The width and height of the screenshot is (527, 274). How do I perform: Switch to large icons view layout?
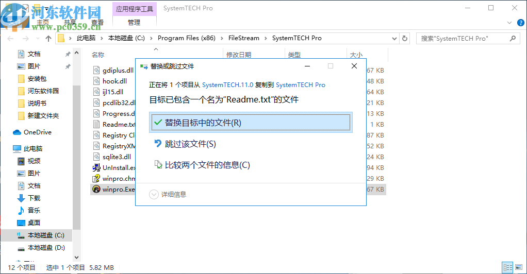[x=519, y=268]
